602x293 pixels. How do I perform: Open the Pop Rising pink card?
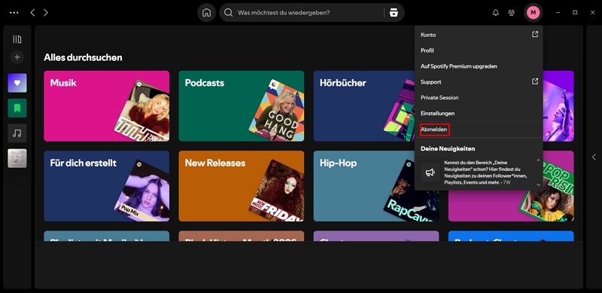pos(511,206)
